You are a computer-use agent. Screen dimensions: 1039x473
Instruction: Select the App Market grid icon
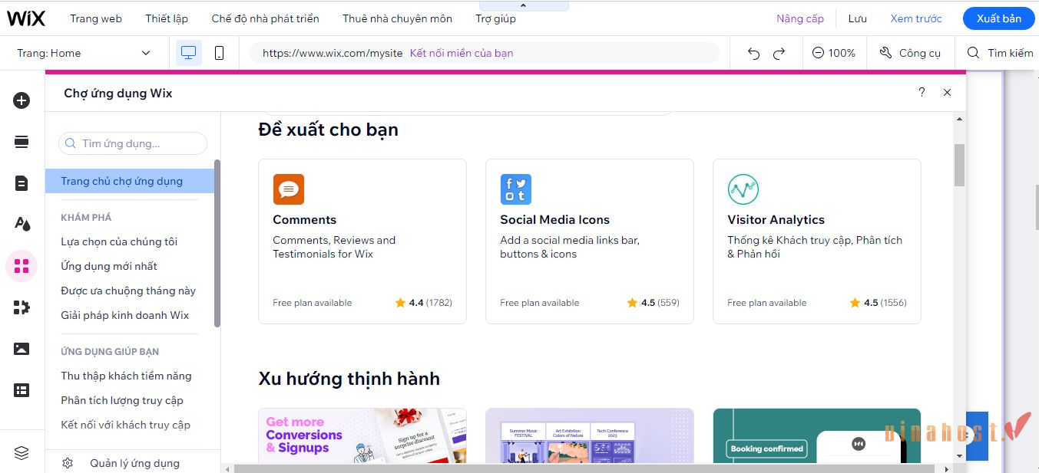22,266
